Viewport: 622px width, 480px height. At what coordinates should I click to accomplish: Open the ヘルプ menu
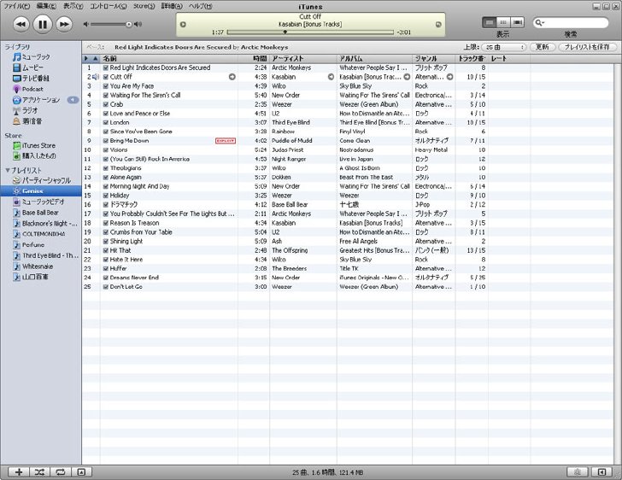pos(200,6)
